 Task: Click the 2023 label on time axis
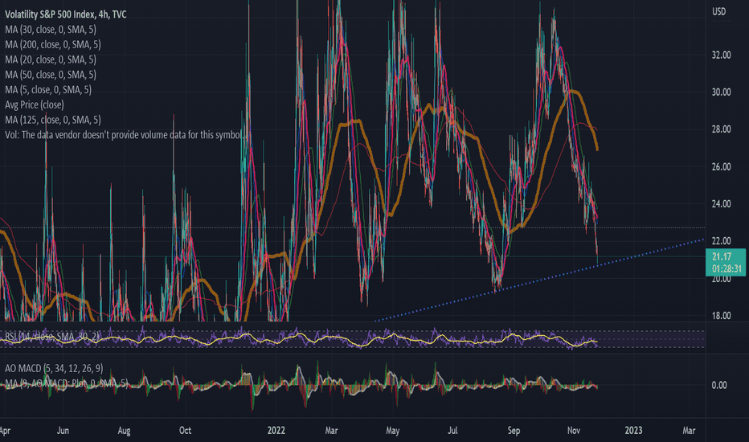(633, 431)
